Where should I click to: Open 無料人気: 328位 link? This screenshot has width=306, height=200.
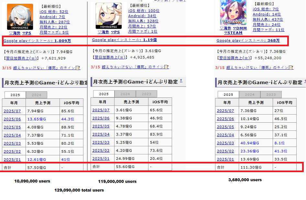pos(143,21)
